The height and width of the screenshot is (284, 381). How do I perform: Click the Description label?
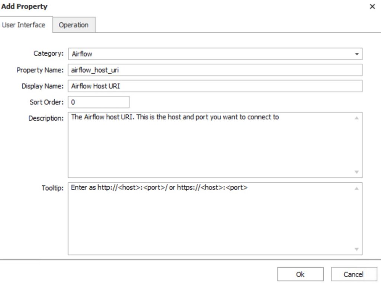click(46, 118)
